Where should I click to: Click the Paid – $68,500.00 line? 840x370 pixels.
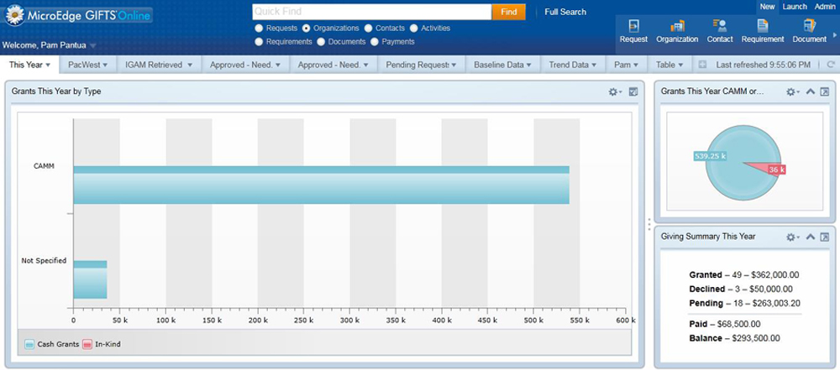click(x=724, y=324)
